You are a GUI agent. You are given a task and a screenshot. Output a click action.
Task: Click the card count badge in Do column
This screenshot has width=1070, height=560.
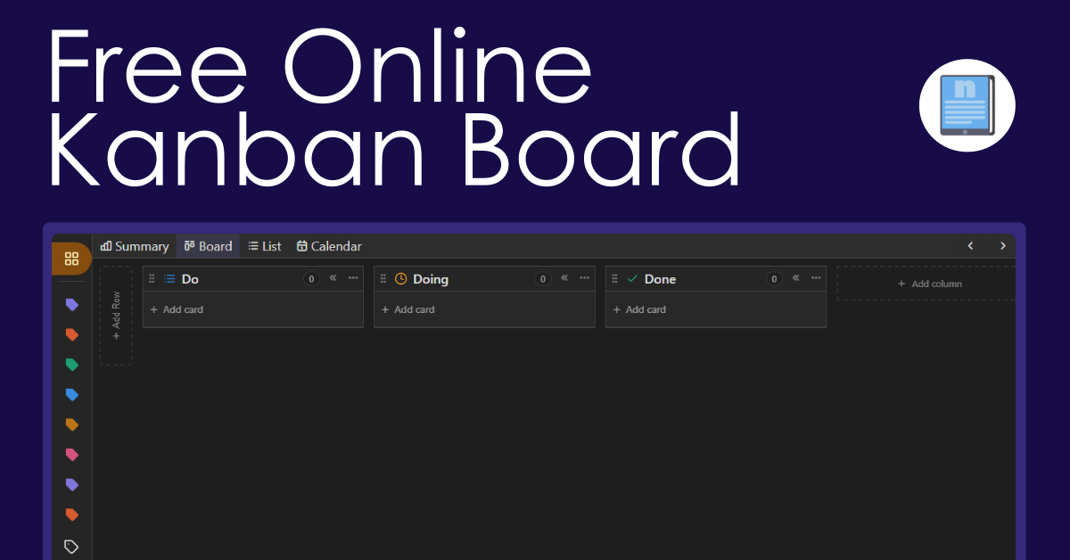[311, 279]
